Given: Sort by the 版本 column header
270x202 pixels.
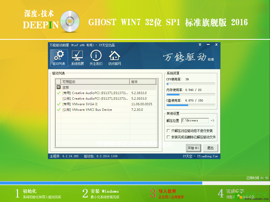Looking at the screenshot, I should point(143,82).
